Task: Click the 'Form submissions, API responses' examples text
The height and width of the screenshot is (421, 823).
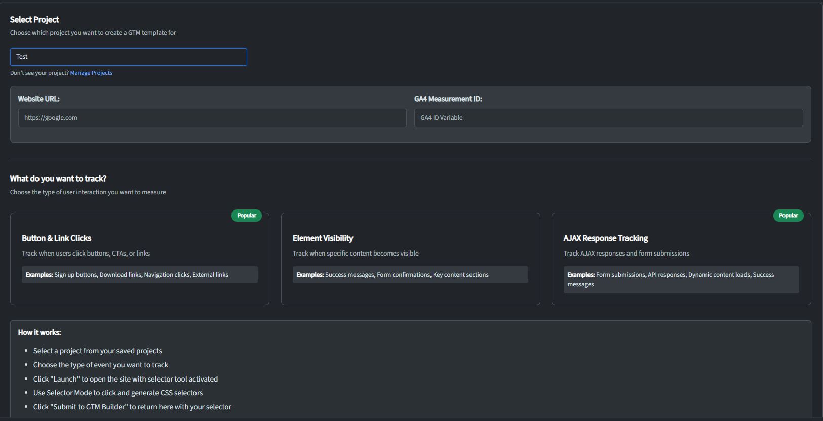Action: tap(671, 279)
